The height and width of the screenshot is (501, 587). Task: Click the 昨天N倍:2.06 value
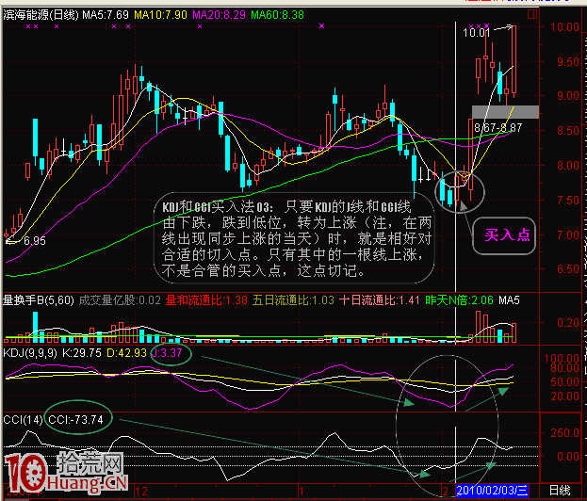click(x=460, y=300)
